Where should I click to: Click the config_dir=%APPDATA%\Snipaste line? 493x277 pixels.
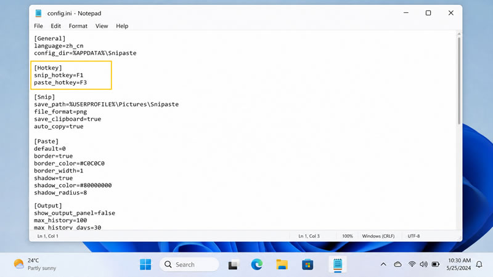[85, 53]
